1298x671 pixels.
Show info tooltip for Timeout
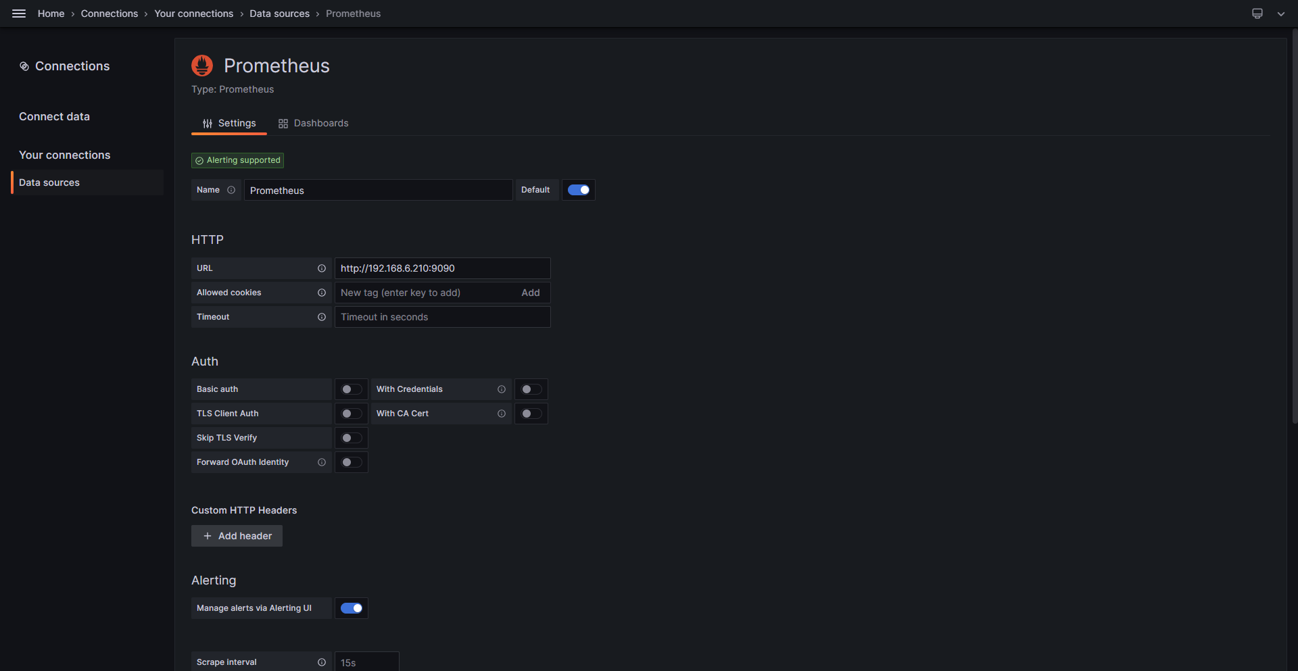(322, 317)
